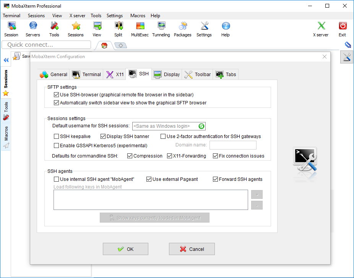The image size is (354, 278).
Task: Open the Macros menu
Action: (x=138, y=16)
